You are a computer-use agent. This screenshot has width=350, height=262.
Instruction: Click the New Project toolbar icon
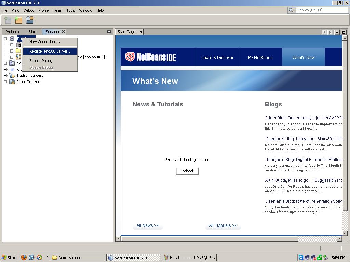click(x=18, y=20)
